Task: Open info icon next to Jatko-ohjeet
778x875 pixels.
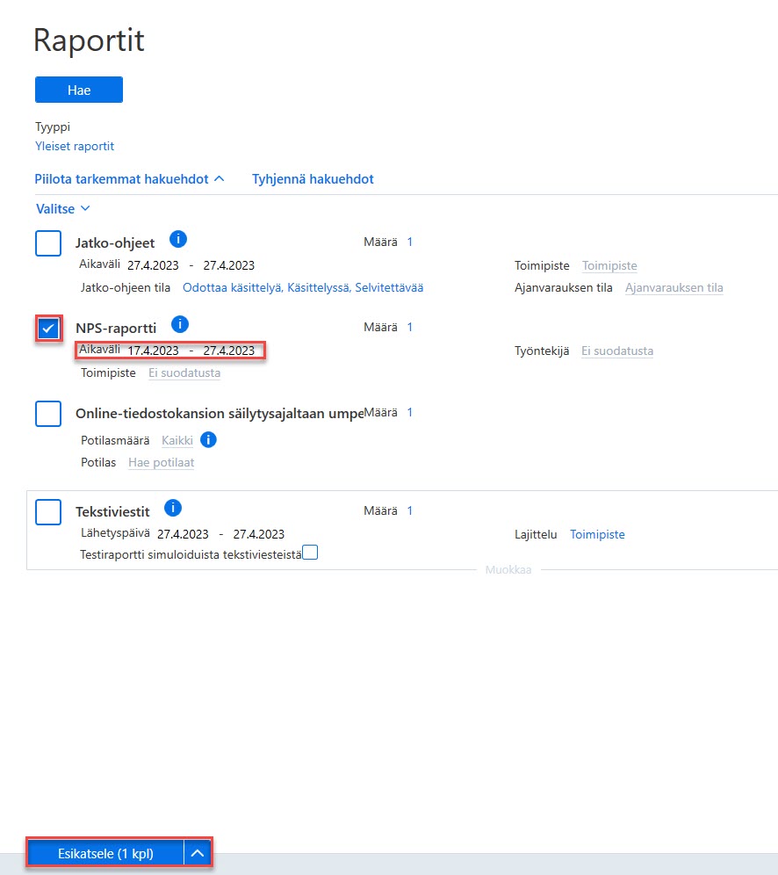Action: coord(178,240)
